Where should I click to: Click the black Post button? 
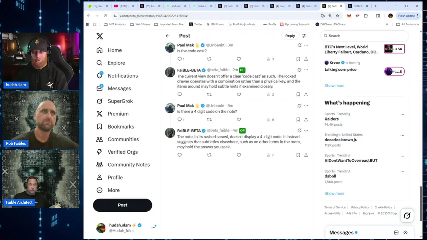click(122, 205)
